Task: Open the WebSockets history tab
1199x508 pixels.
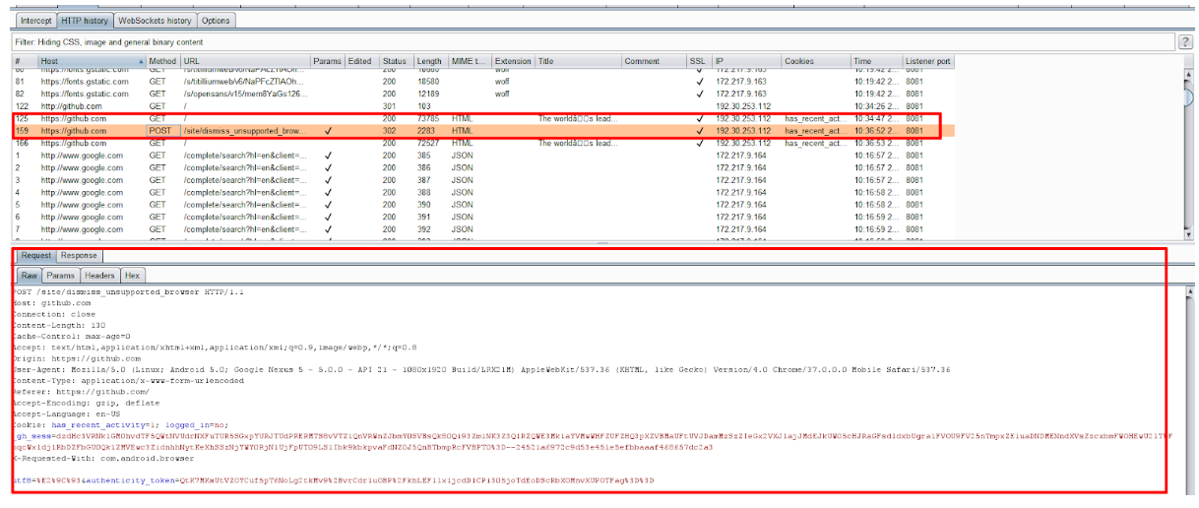Action: (155, 20)
